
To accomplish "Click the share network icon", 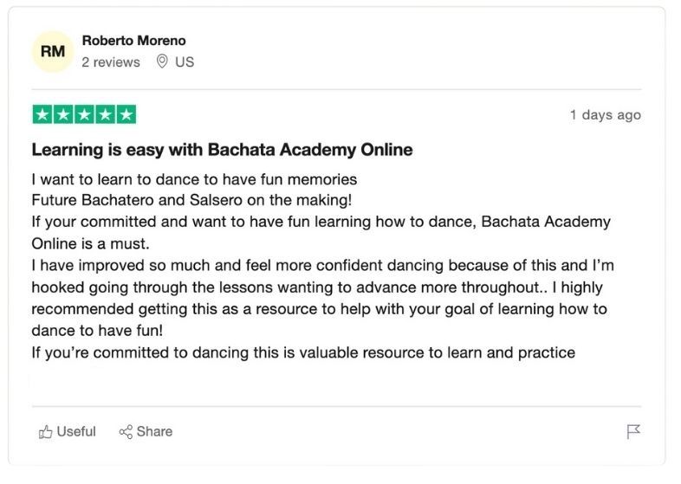I will 126,432.
